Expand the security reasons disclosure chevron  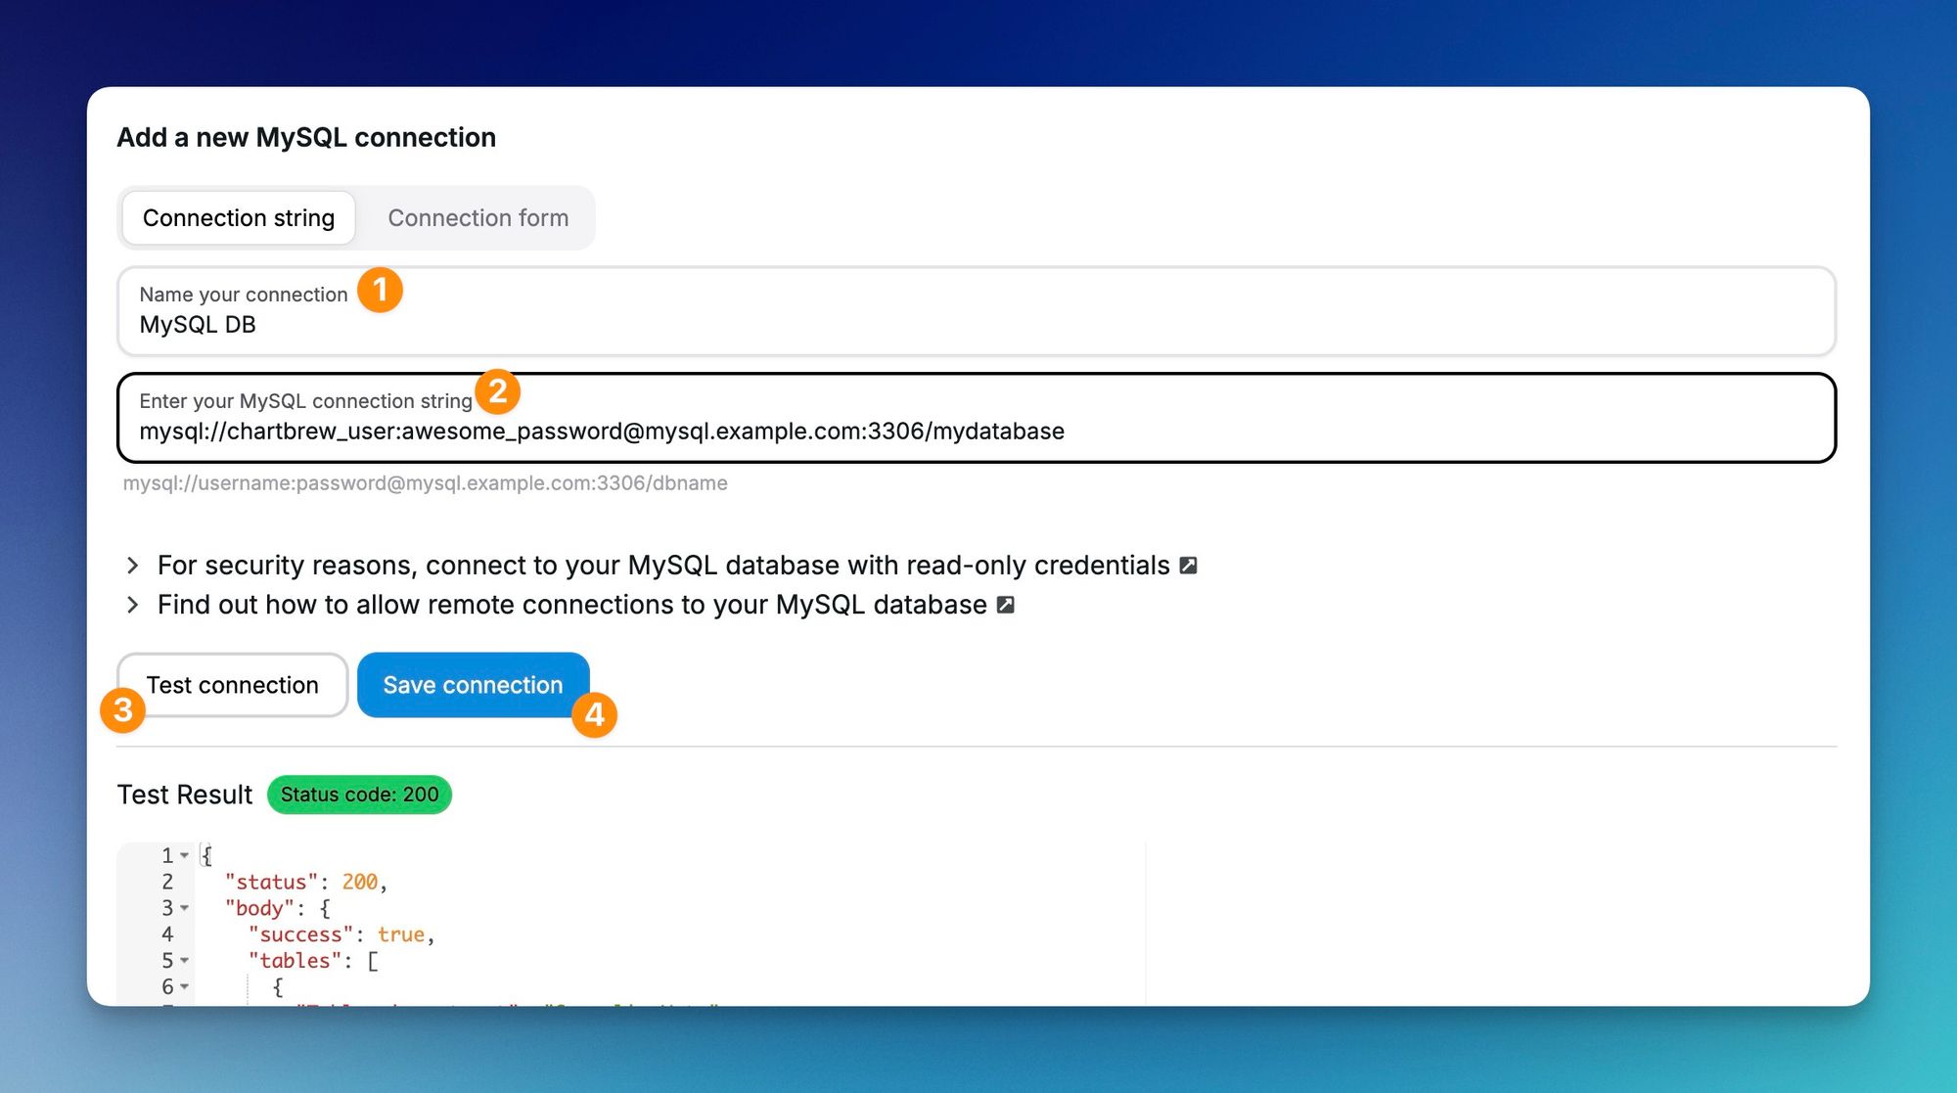(x=133, y=566)
